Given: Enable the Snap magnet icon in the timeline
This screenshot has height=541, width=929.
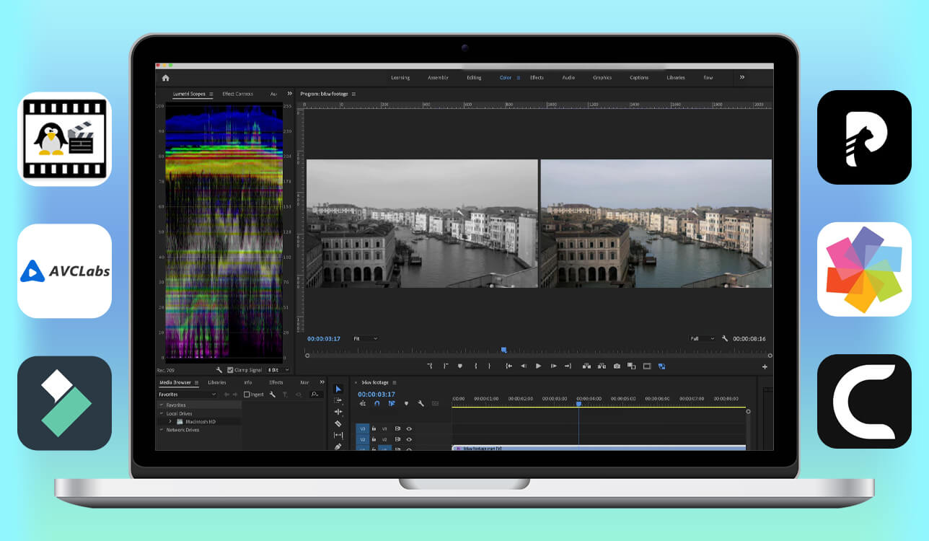Looking at the screenshot, I should tap(377, 403).
